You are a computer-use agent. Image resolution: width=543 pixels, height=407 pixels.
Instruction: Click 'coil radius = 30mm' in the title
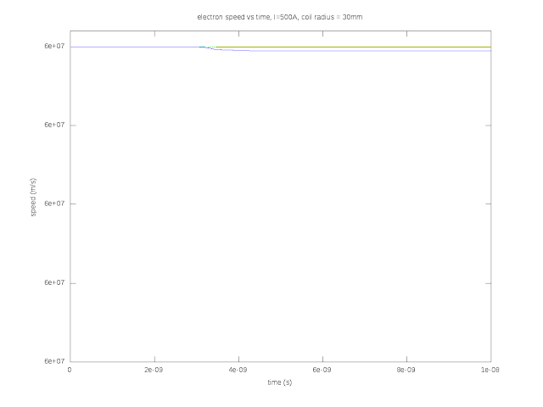point(332,17)
